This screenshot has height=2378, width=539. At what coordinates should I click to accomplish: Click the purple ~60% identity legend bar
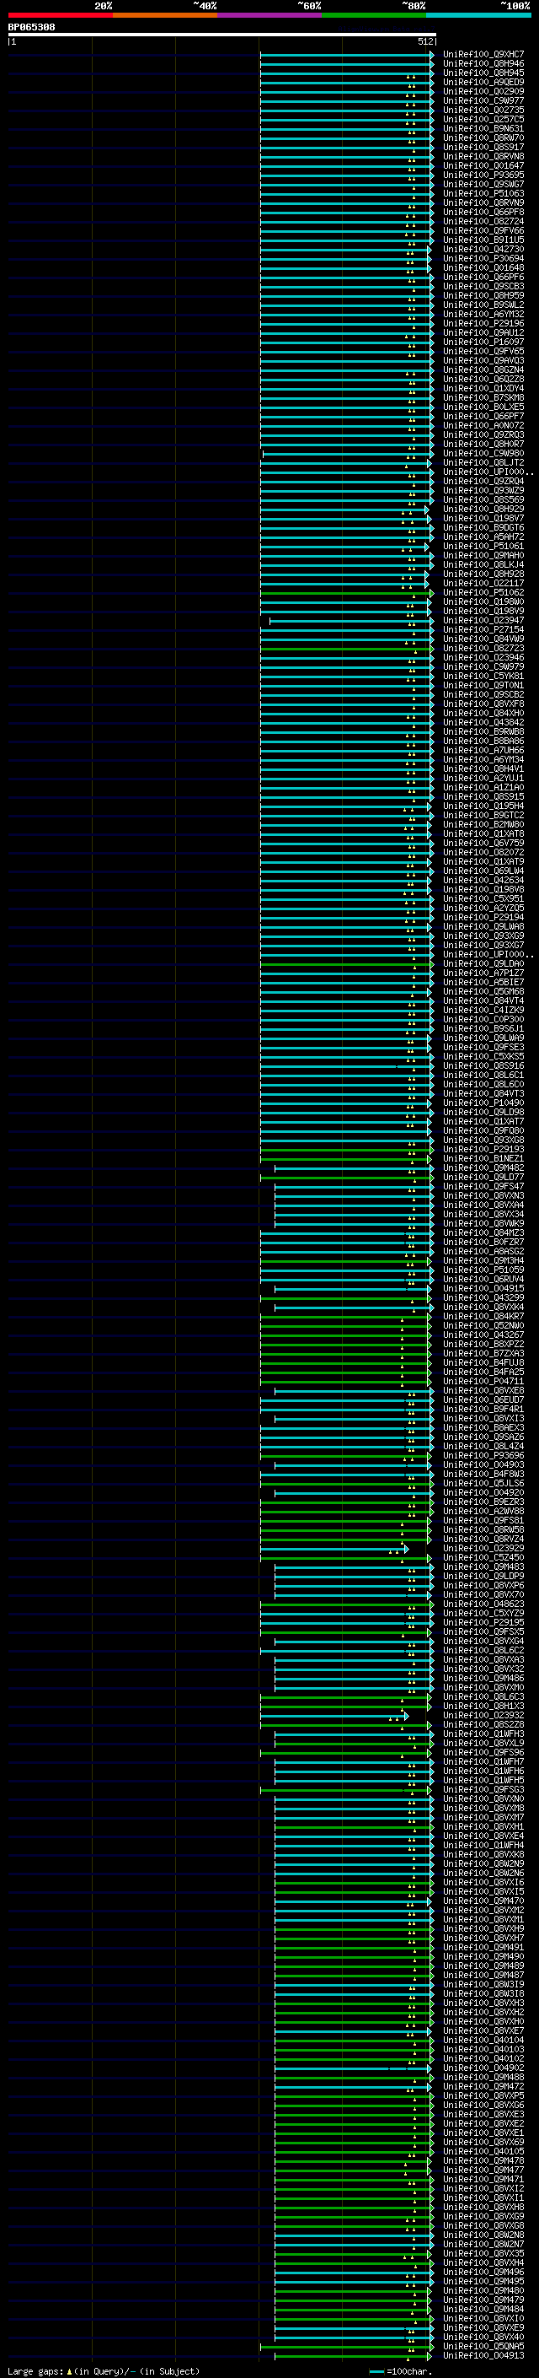tap(270, 15)
